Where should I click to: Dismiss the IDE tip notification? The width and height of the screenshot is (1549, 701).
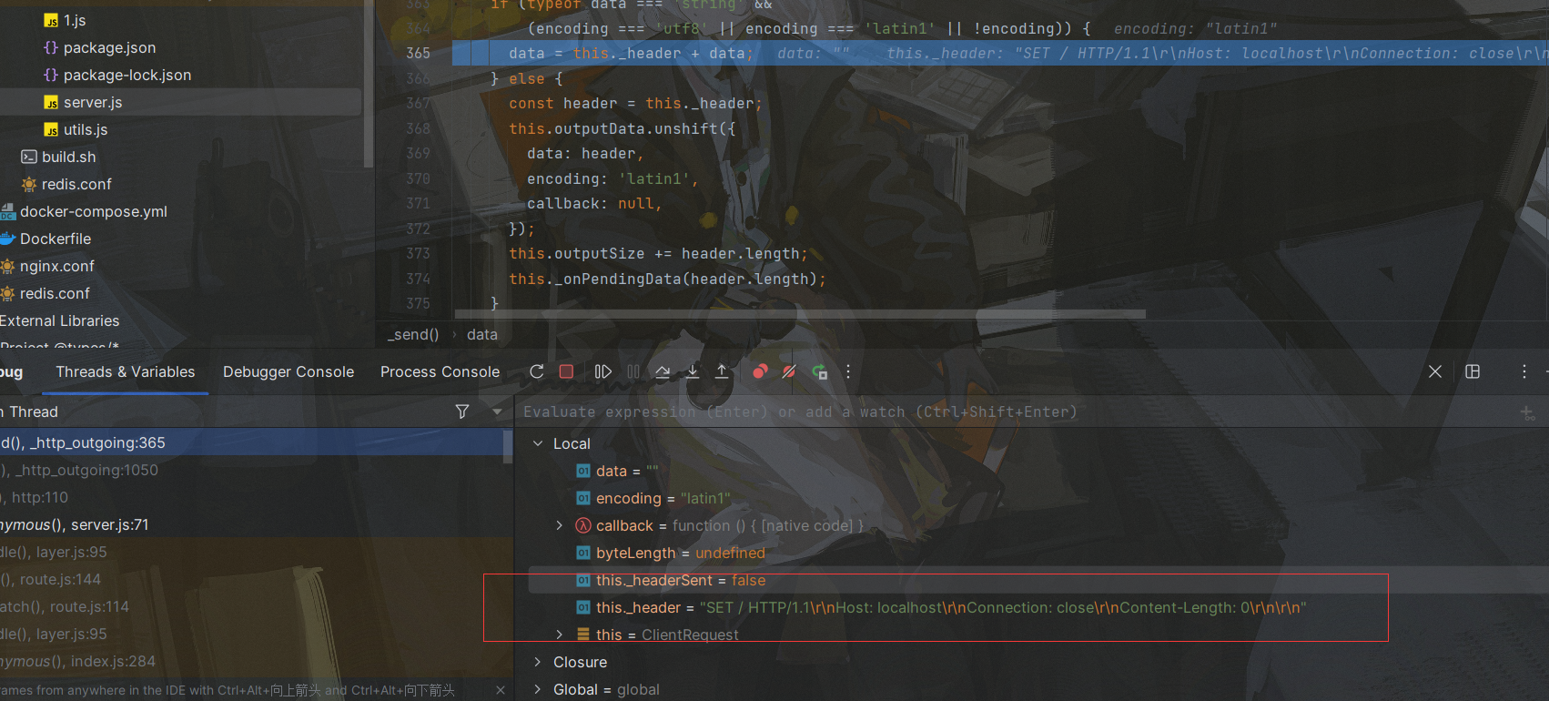click(x=501, y=690)
